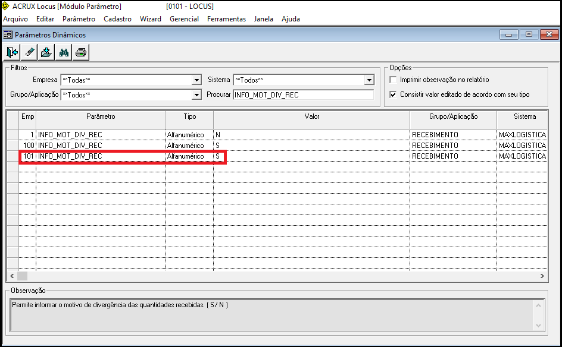Open the Parâmetro menu
The image size is (562, 347).
[79, 19]
